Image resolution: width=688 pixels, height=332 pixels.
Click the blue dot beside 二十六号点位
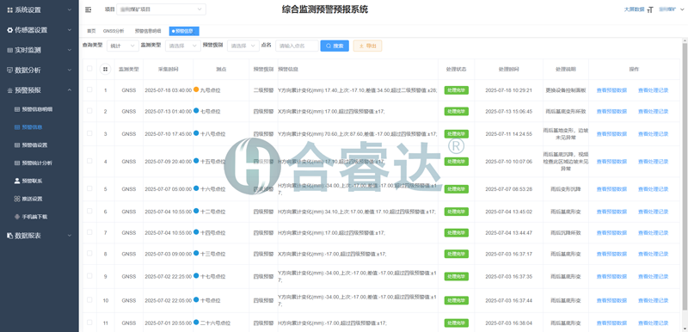[x=196, y=323]
